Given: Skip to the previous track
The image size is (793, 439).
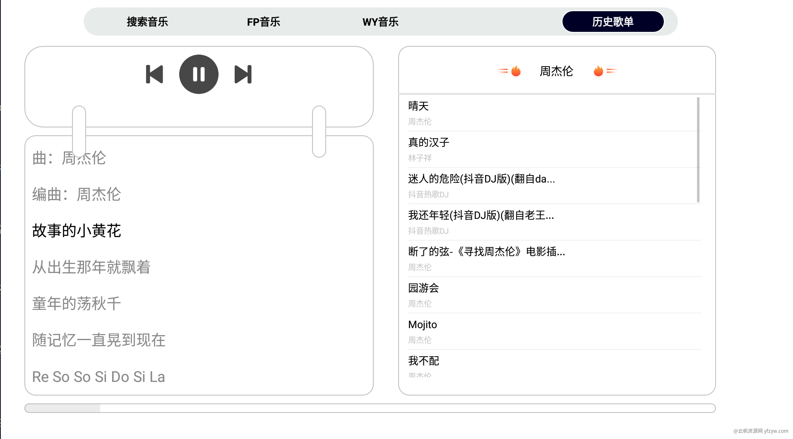Looking at the screenshot, I should (x=154, y=74).
